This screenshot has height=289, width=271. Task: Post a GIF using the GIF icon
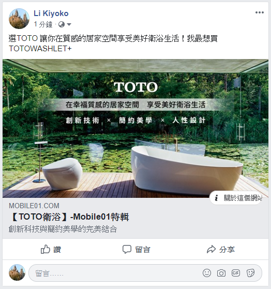236,273
